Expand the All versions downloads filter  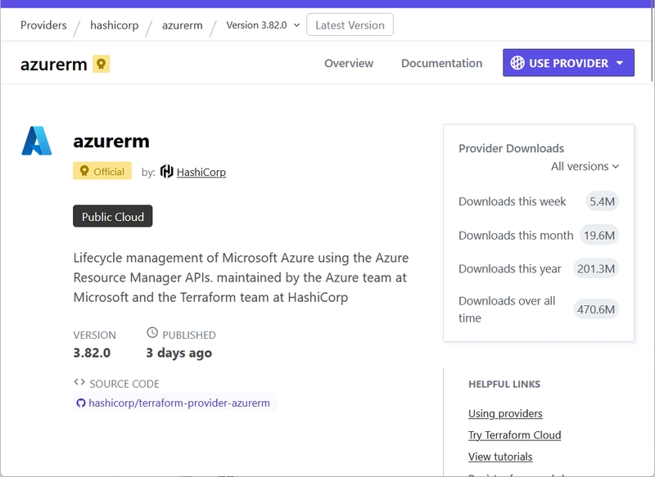tap(585, 167)
